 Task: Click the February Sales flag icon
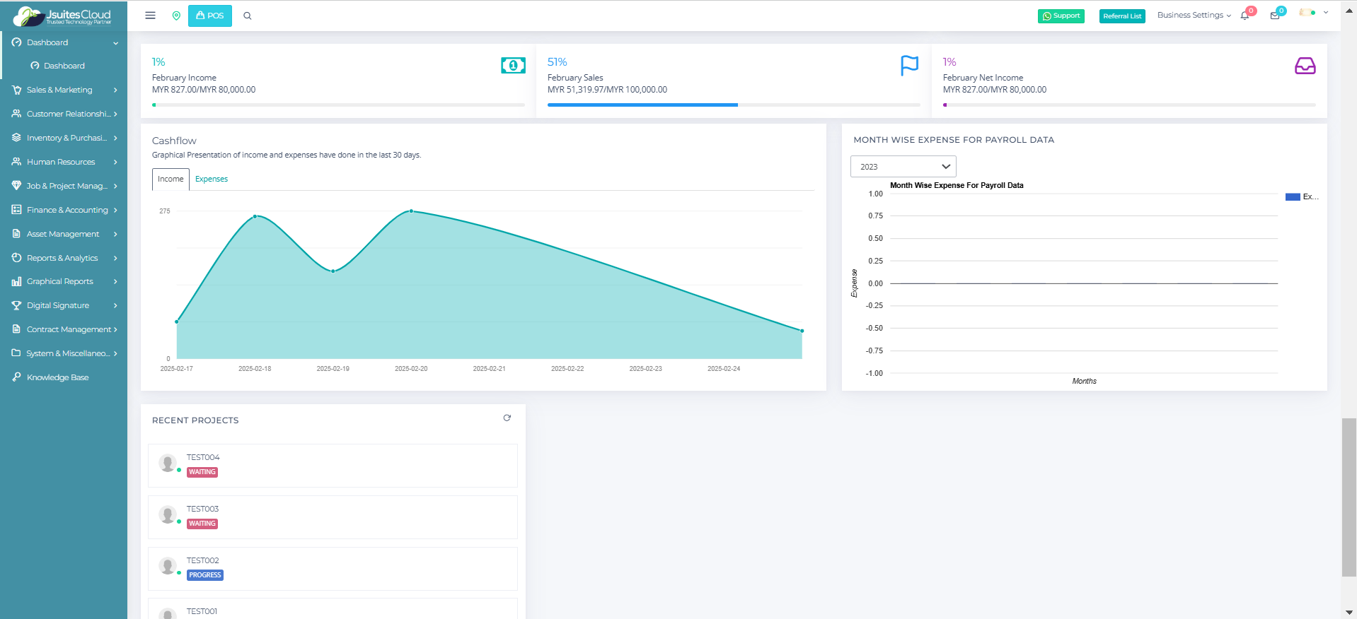pyautogui.click(x=909, y=66)
